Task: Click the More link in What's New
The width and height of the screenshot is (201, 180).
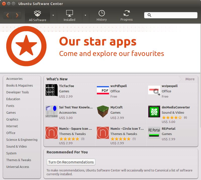Action: pos(190,79)
